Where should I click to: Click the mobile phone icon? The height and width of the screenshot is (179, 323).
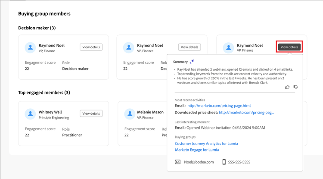pos(224,162)
